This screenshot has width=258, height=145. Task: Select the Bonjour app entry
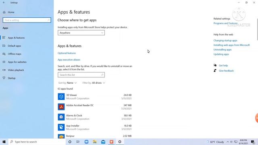tap(95, 136)
